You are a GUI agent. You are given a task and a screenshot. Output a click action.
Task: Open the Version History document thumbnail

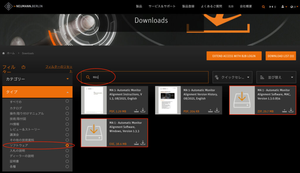[168, 100]
